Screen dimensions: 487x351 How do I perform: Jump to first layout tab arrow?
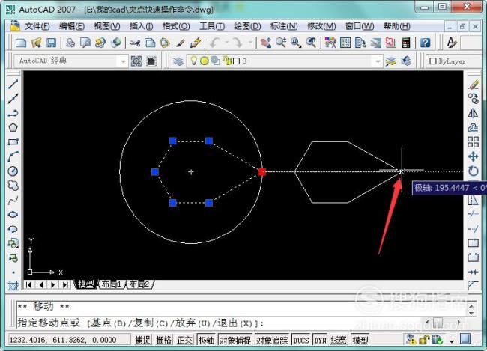point(28,284)
